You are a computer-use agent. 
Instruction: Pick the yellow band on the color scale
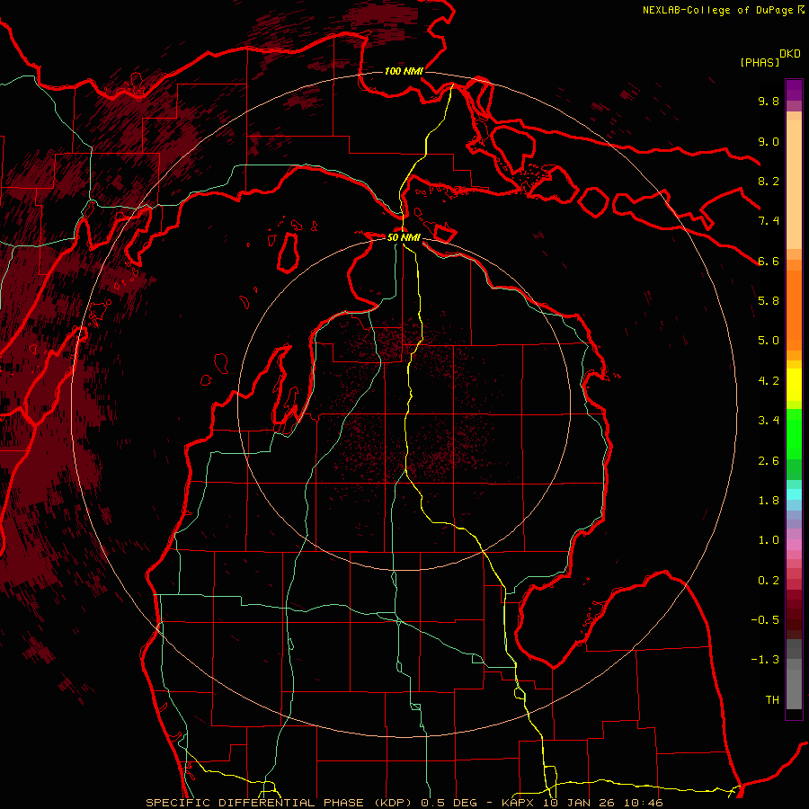794,385
